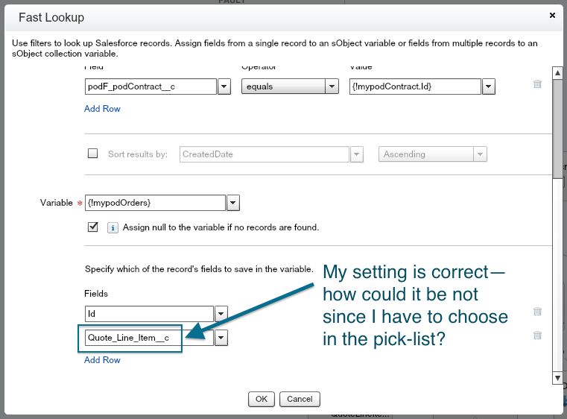Click the Quote_Line_Item__c field input
This screenshot has width=567, height=419.
click(149, 338)
